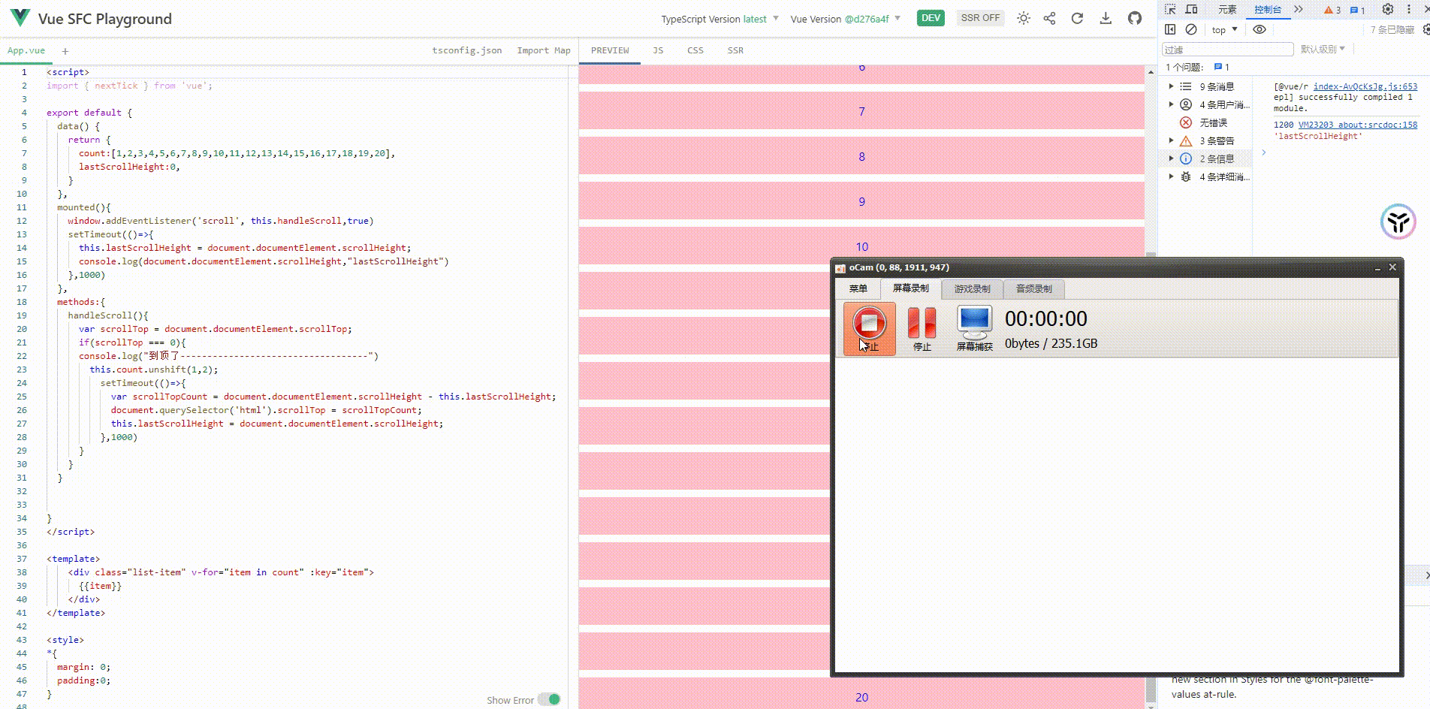Open the index-AvQcKsJg.js:653 source link
This screenshot has width=1430, height=709.
(1365, 86)
